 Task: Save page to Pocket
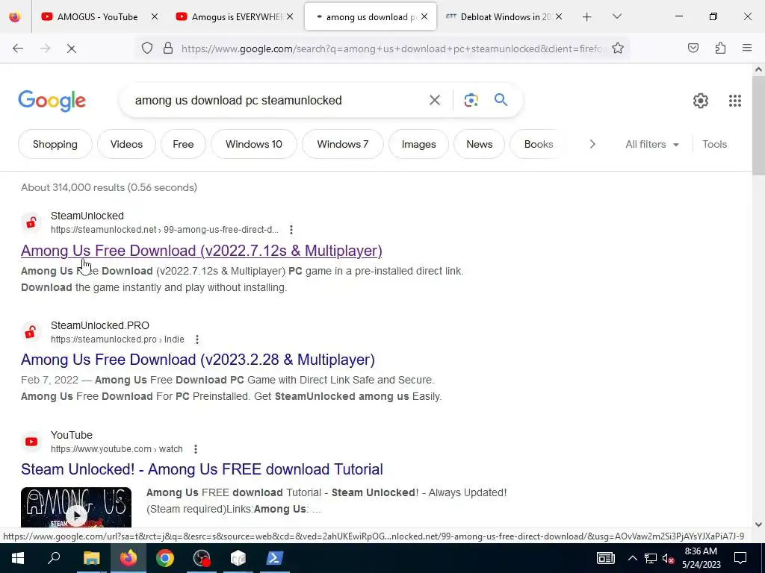point(693,48)
